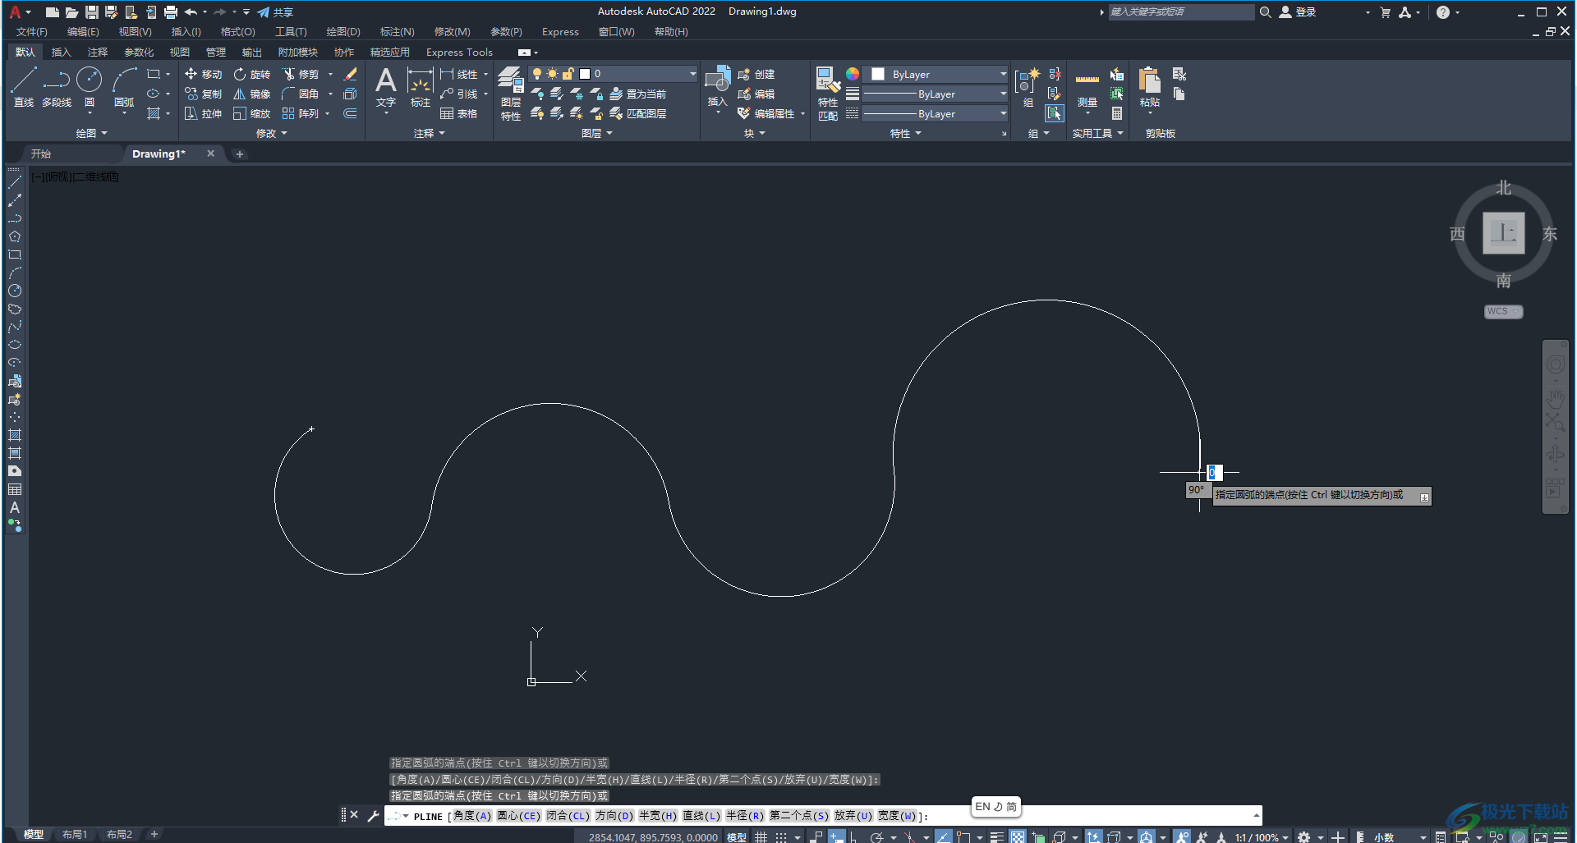Toggle transparency display in status bar
This screenshot has height=843, width=1577.
(1018, 836)
